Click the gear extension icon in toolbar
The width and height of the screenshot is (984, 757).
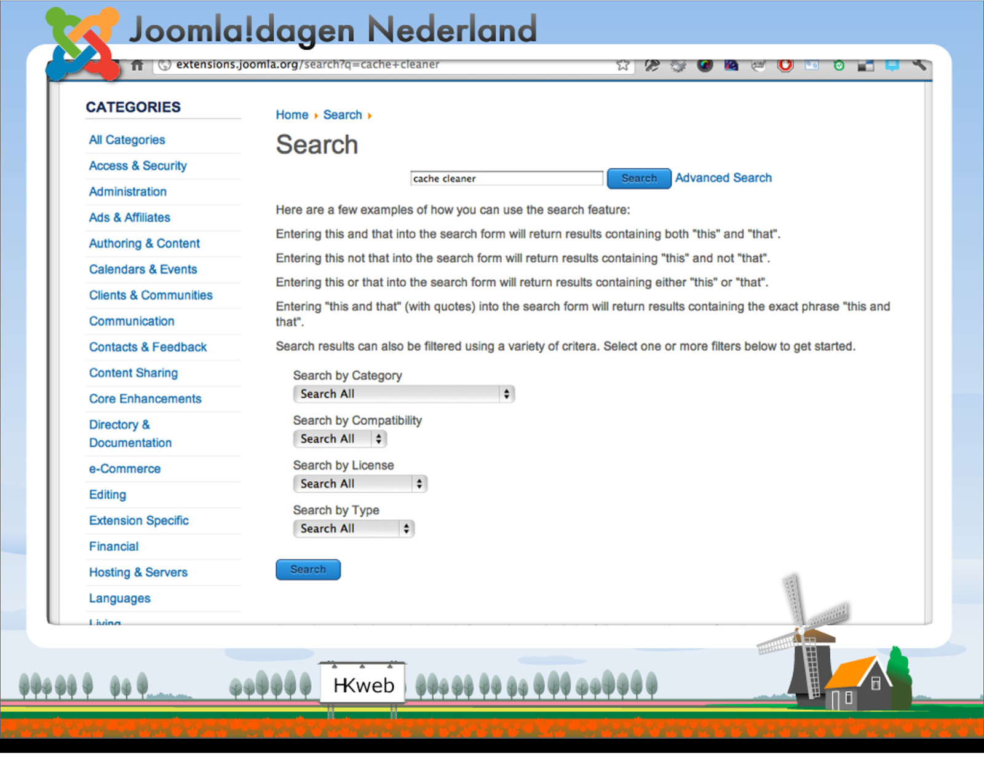(678, 65)
